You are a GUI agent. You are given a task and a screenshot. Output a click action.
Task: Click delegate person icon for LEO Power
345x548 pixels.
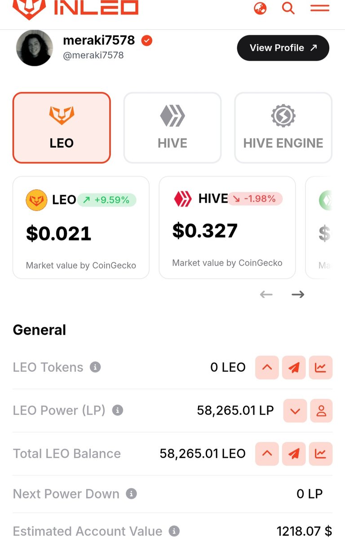point(321,410)
